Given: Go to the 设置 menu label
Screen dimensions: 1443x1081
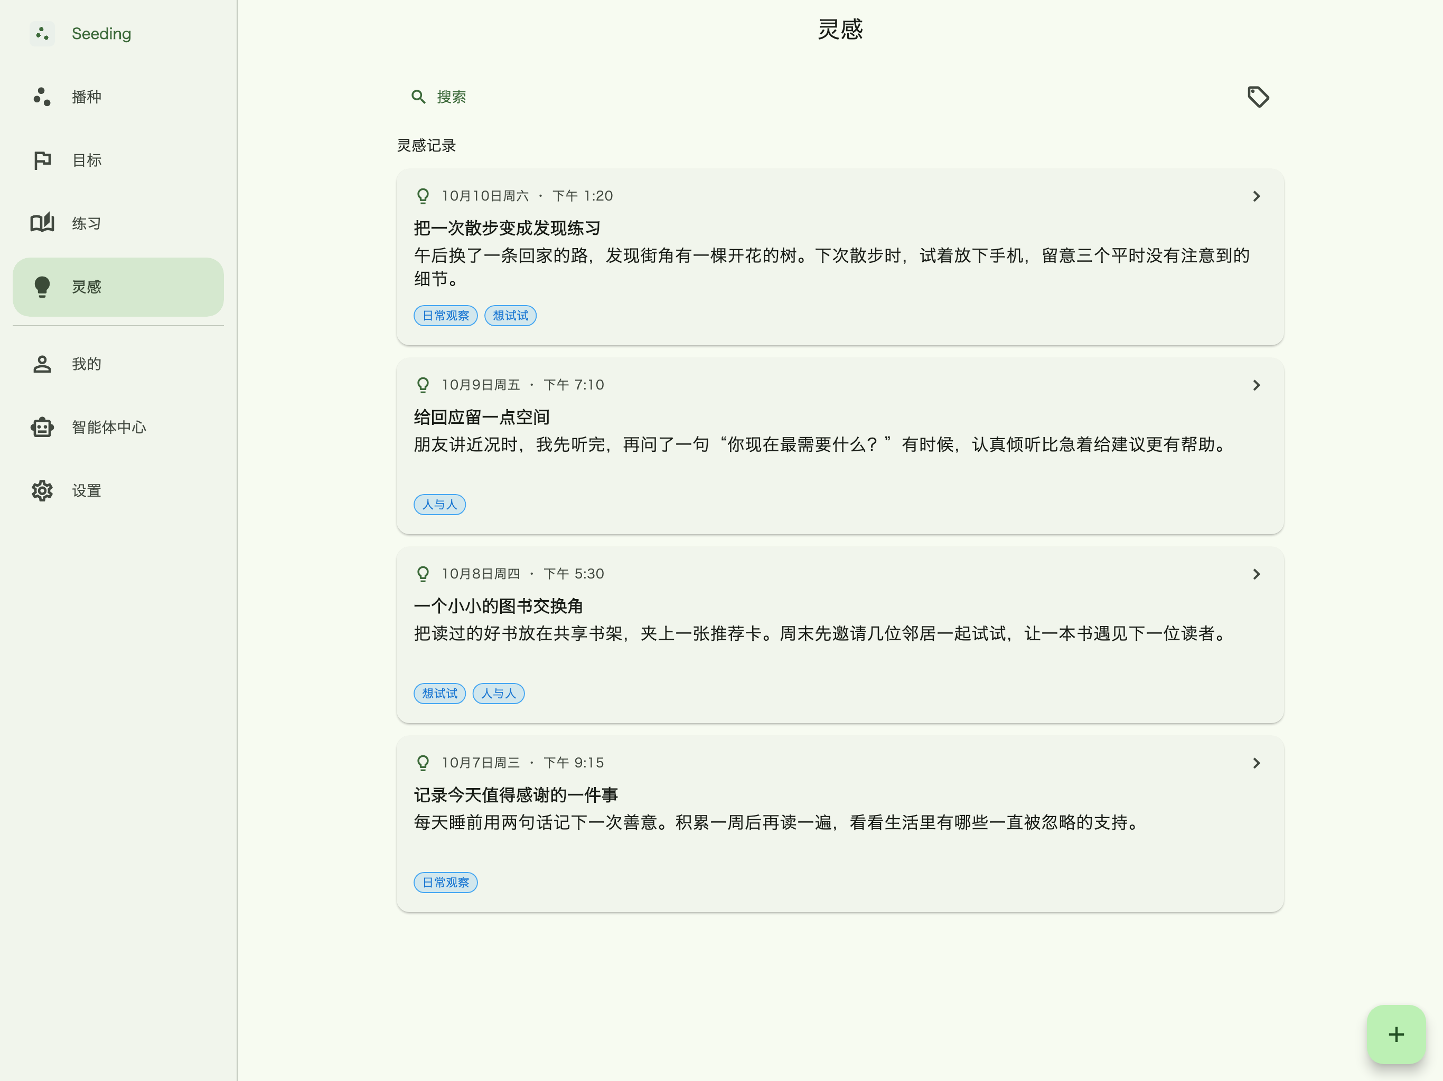Looking at the screenshot, I should point(87,490).
